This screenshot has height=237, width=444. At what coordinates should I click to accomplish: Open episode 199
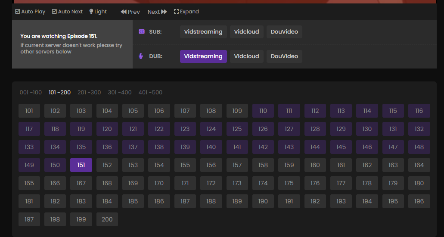tap(81, 219)
